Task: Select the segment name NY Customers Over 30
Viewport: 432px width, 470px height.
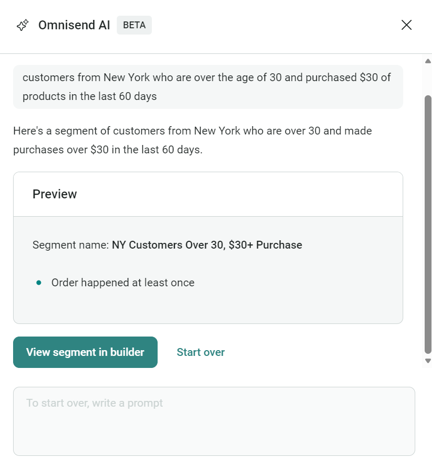Action: click(207, 244)
